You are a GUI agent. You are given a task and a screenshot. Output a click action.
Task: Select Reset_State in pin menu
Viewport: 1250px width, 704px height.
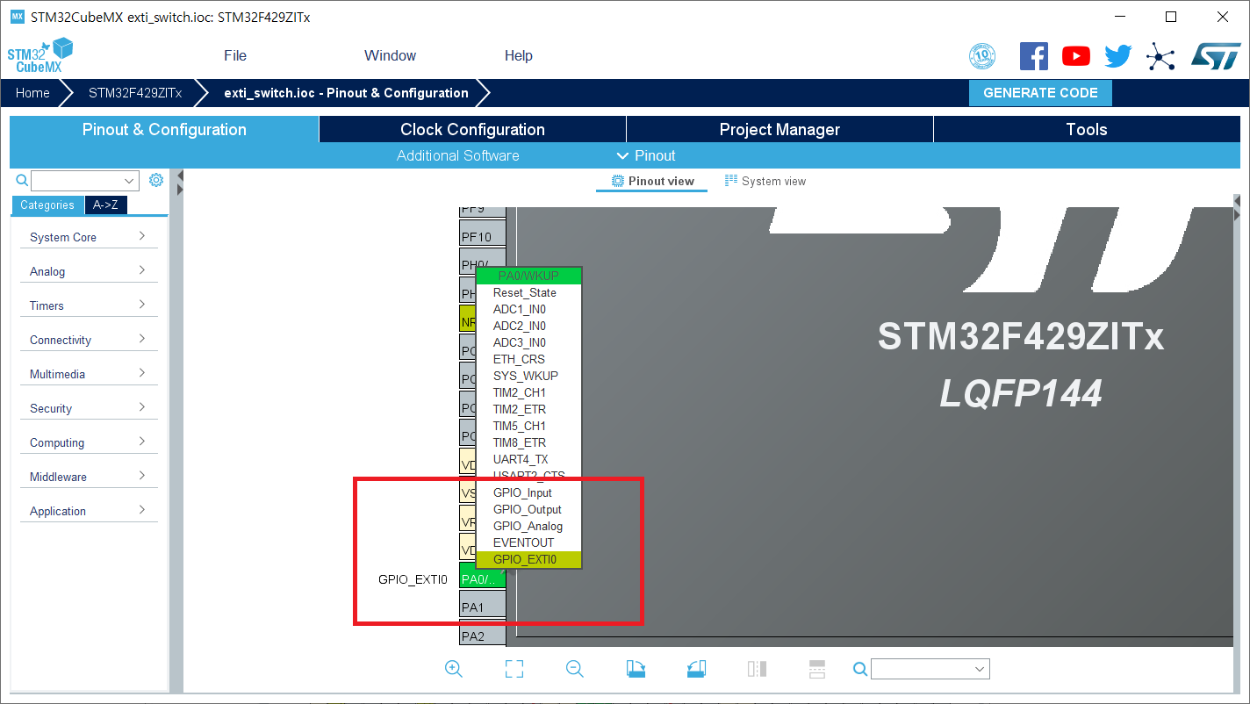pyautogui.click(x=528, y=292)
